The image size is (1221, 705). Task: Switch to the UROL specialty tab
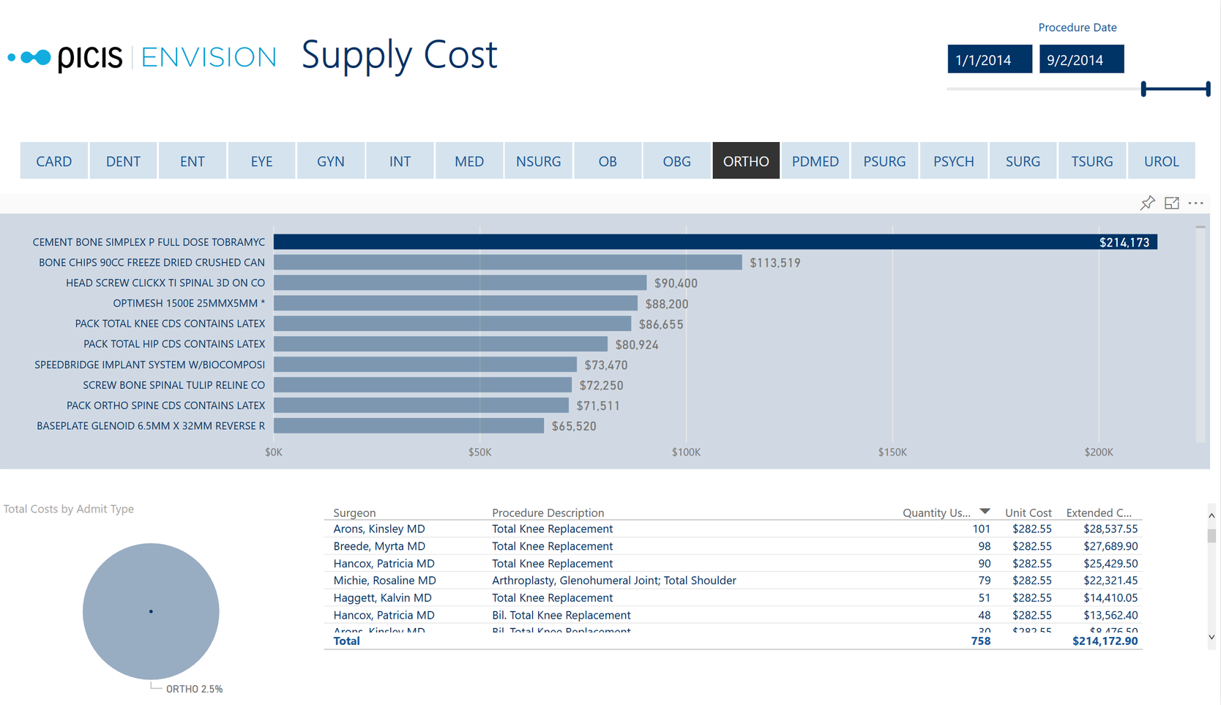(1161, 161)
